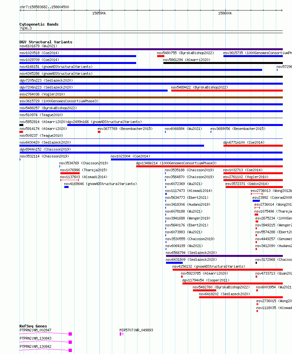Select blue nsv1023304 (Coe2014) bar
The height and width of the screenshot is (354, 292).
[x=197, y=159]
